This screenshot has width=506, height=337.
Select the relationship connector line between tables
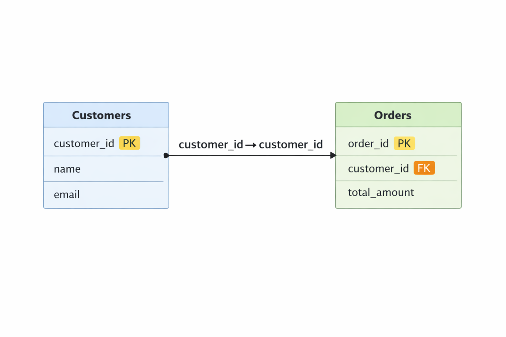click(x=250, y=155)
